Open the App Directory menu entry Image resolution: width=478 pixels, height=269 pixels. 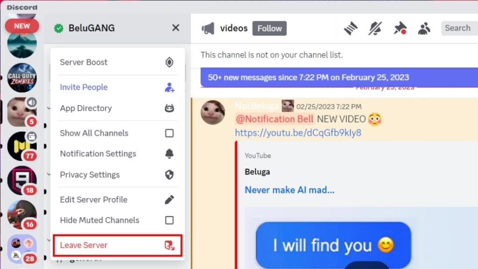point(85,108)
